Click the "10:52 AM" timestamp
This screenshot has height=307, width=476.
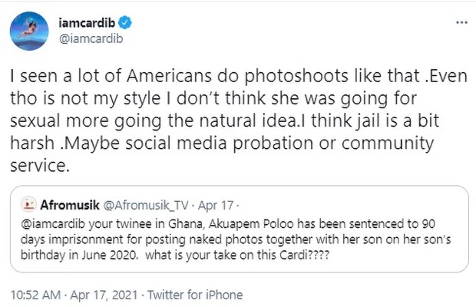coord(35,294)
